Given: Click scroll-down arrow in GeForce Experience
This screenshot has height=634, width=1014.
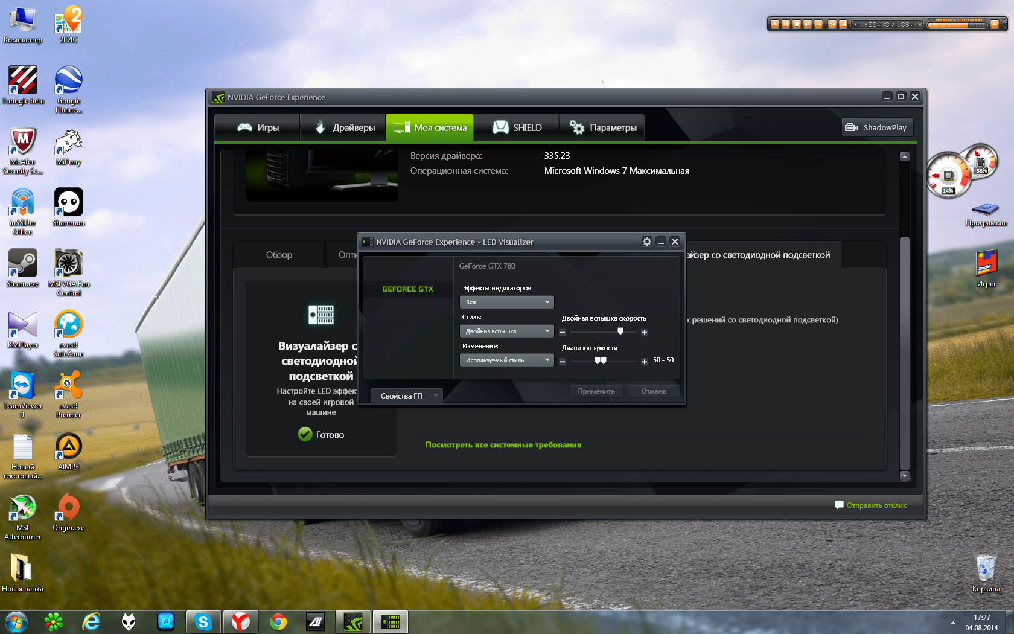Looking at the screenshot, I should [x=904, y=476].
